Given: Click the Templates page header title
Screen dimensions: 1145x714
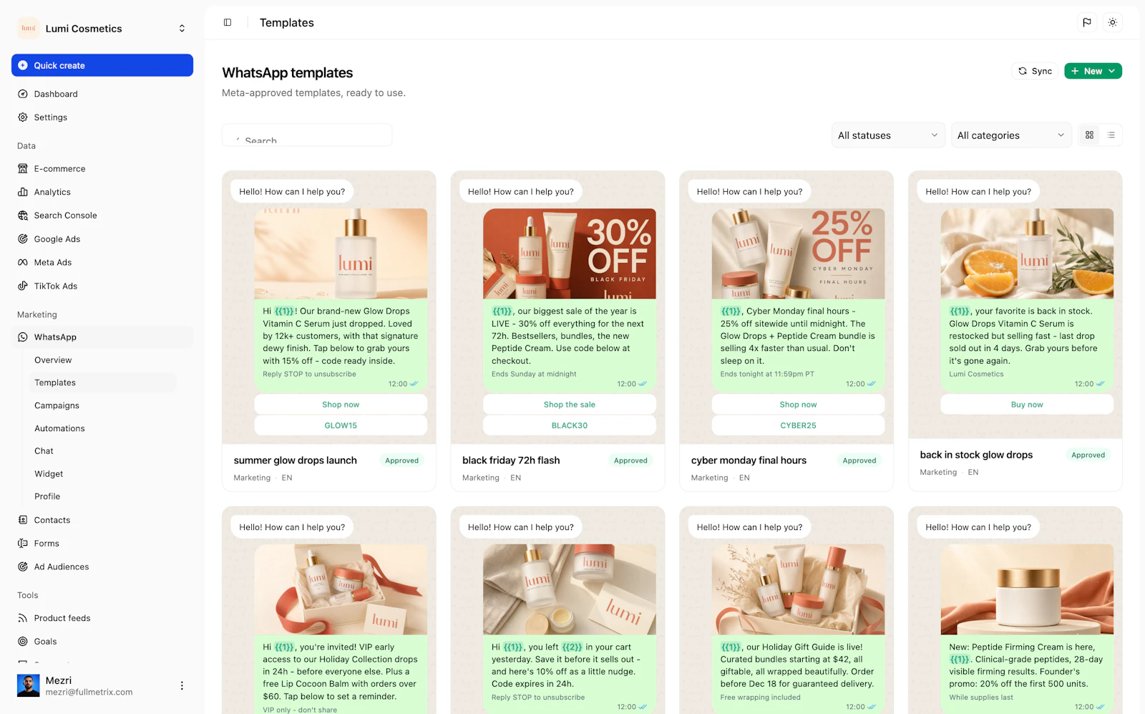Looking at the screenshot, I should pyautogui.click(x=287, y=23).
